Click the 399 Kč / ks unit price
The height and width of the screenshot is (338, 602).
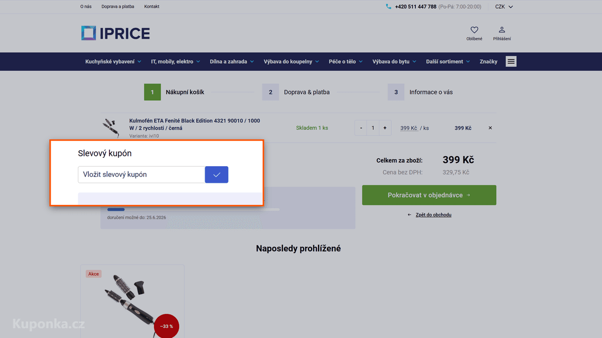coord(414,128)
